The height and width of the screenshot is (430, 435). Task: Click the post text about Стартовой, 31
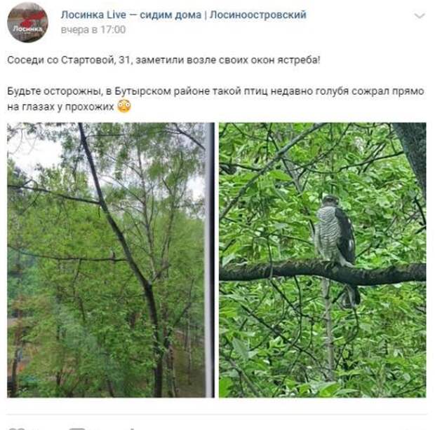[163, 60]
